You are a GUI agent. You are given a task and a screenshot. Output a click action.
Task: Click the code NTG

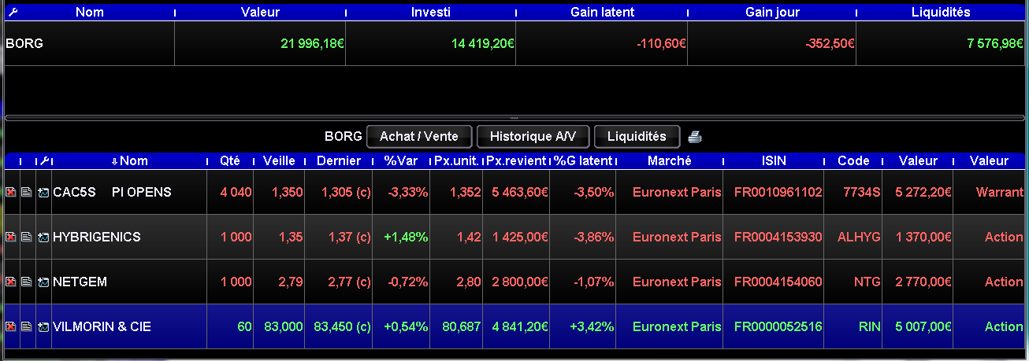point(867,282)
